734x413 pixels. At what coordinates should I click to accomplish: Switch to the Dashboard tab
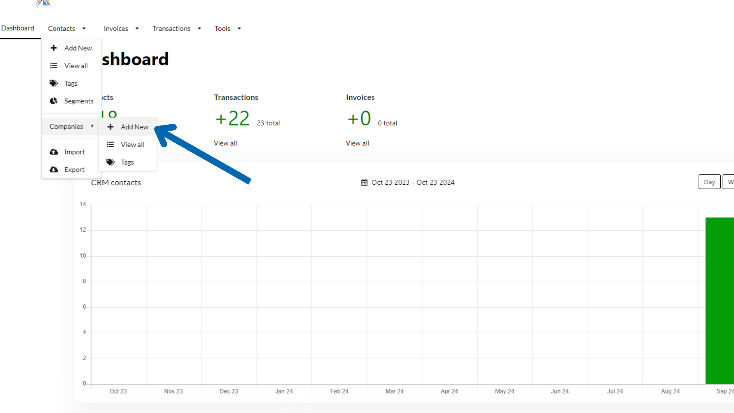[18, 28]
